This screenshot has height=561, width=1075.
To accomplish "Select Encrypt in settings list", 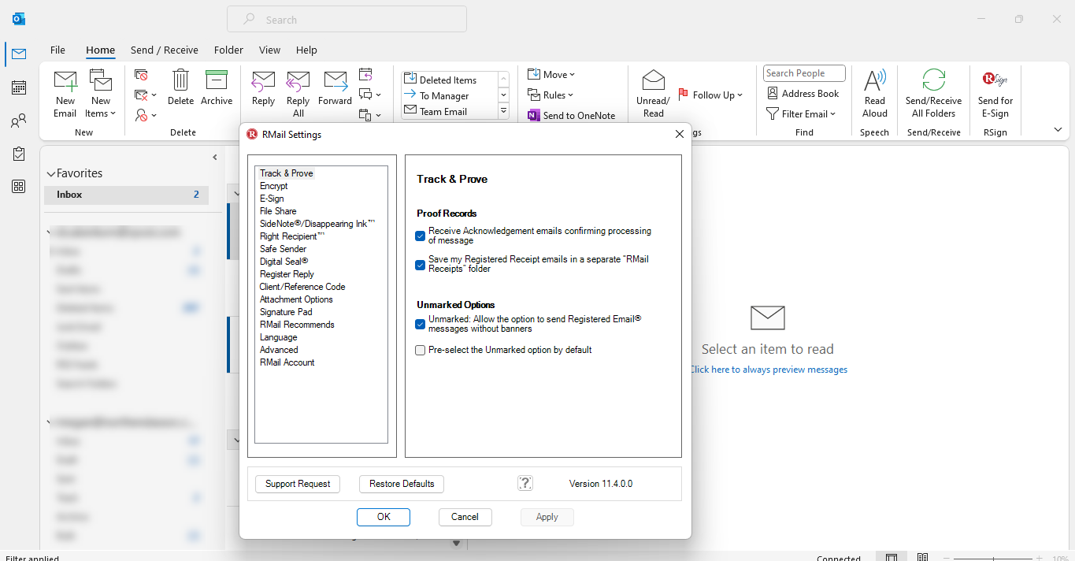I will [x=274, y=186].
